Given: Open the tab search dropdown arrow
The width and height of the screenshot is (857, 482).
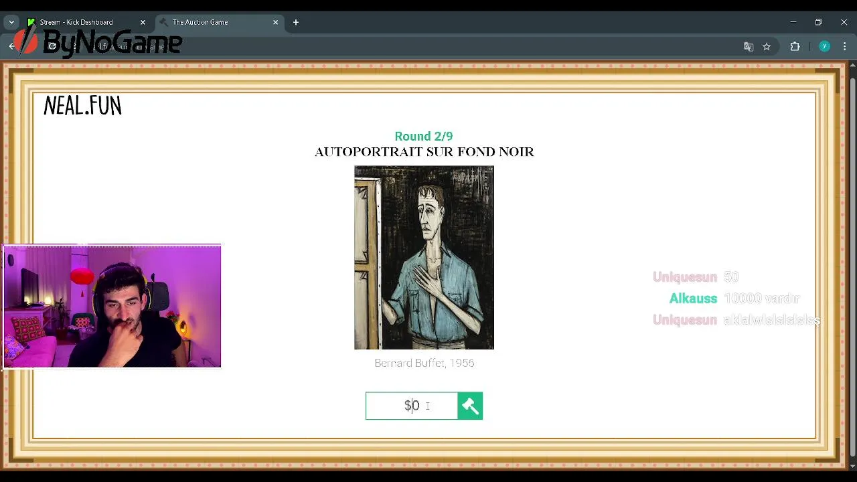Looking at the screenshot, I should (x=11, y=22).
